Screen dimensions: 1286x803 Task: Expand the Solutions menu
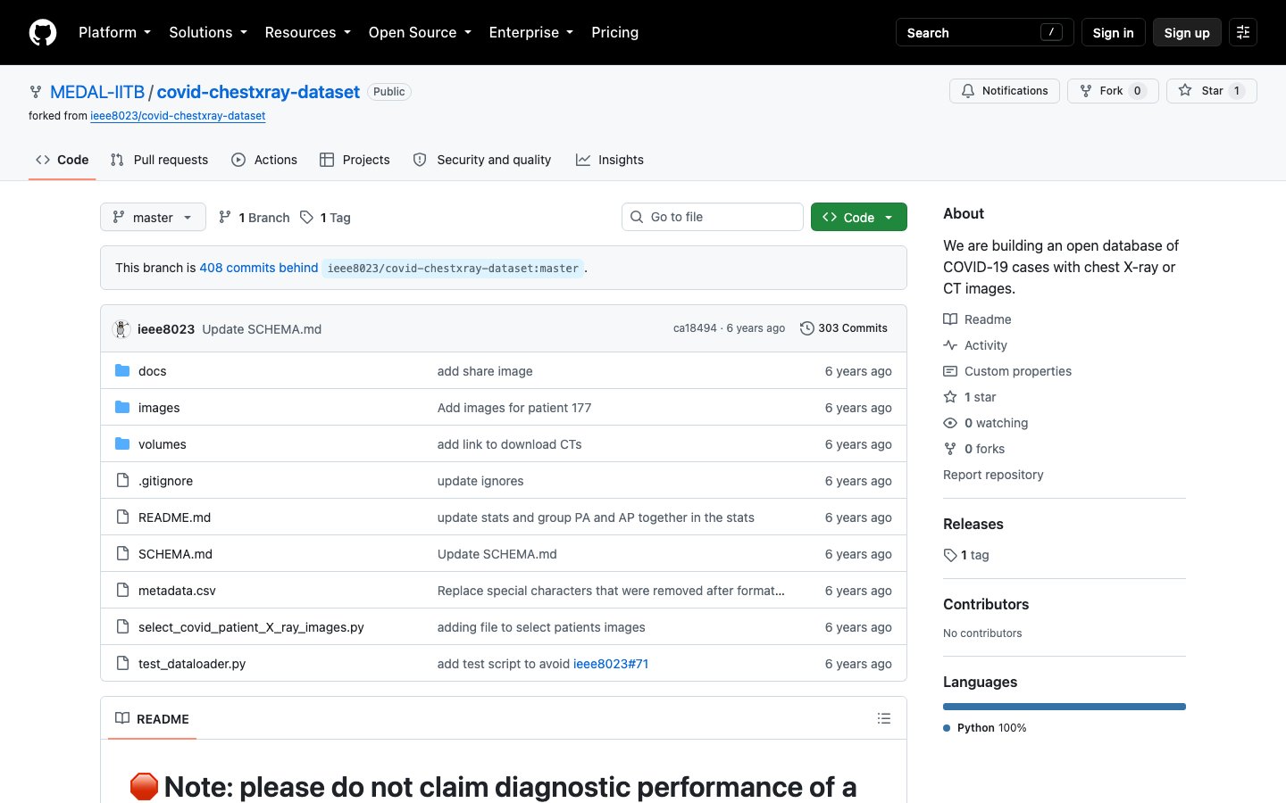pos(208,32)
